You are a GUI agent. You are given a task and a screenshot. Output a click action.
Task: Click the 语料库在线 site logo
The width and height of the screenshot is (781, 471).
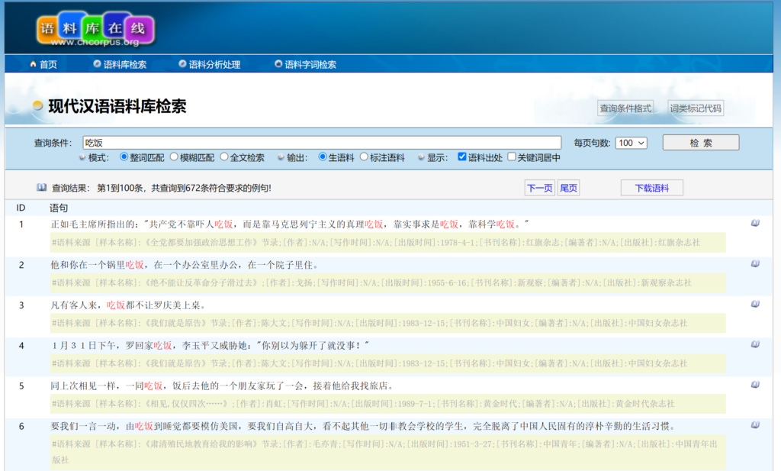(x=95, y=29)
